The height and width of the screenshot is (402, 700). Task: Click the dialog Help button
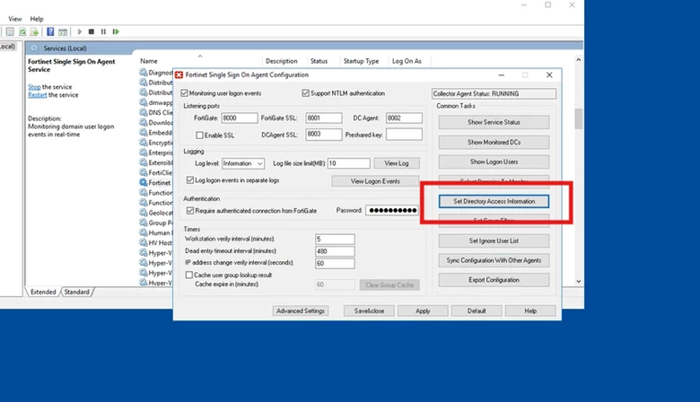pos(530,311)
